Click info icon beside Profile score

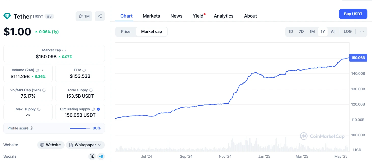pyautogui.click(x=32, y=128)
